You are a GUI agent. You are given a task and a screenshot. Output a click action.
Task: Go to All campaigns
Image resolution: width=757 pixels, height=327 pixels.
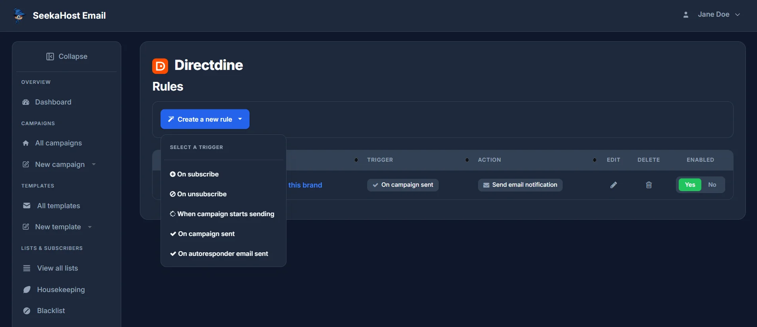click(x=58, y=143)
